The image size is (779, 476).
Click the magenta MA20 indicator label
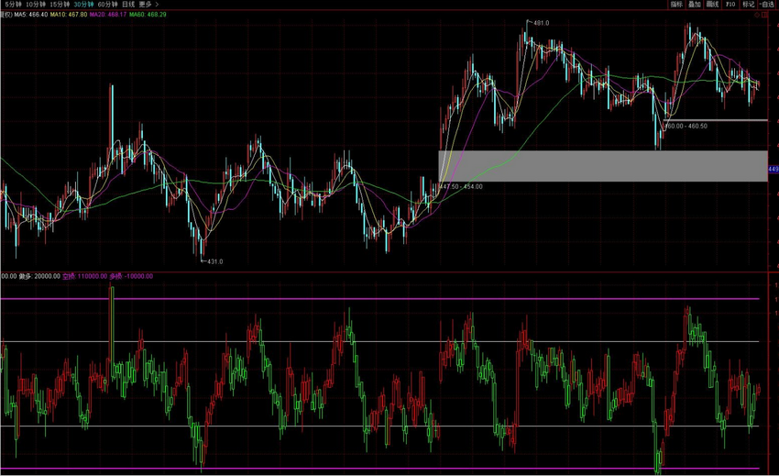108,15
